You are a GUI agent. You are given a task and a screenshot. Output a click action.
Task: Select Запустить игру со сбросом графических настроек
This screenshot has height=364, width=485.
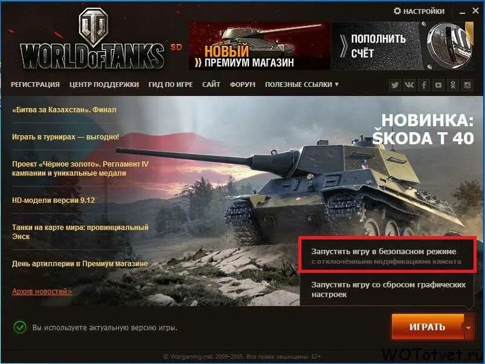point(387,289)
